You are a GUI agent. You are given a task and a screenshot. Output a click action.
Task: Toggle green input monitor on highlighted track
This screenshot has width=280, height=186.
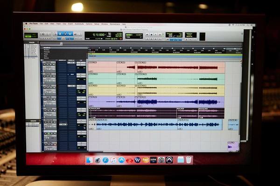click(x=49, y=134)
